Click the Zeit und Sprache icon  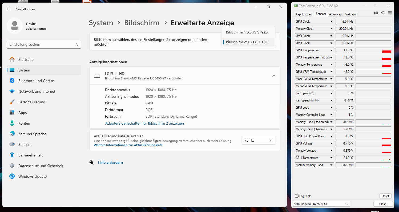[x=12, y=134]
